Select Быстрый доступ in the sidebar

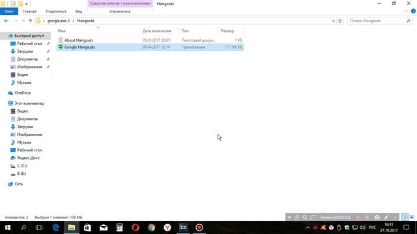(x=29, y=36)
